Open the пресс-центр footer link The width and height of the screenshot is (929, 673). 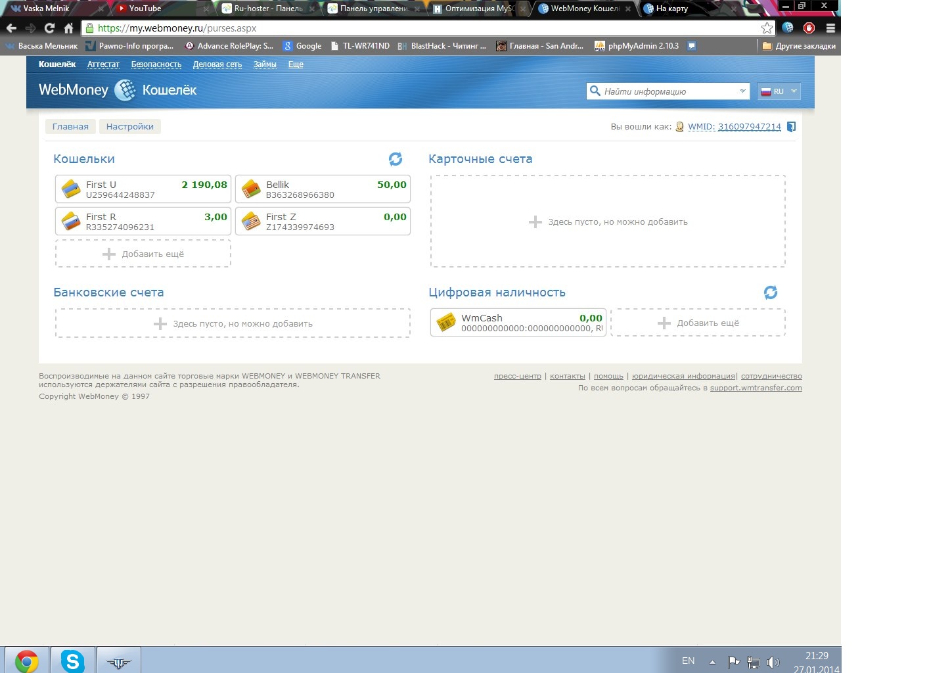point(518,376)
